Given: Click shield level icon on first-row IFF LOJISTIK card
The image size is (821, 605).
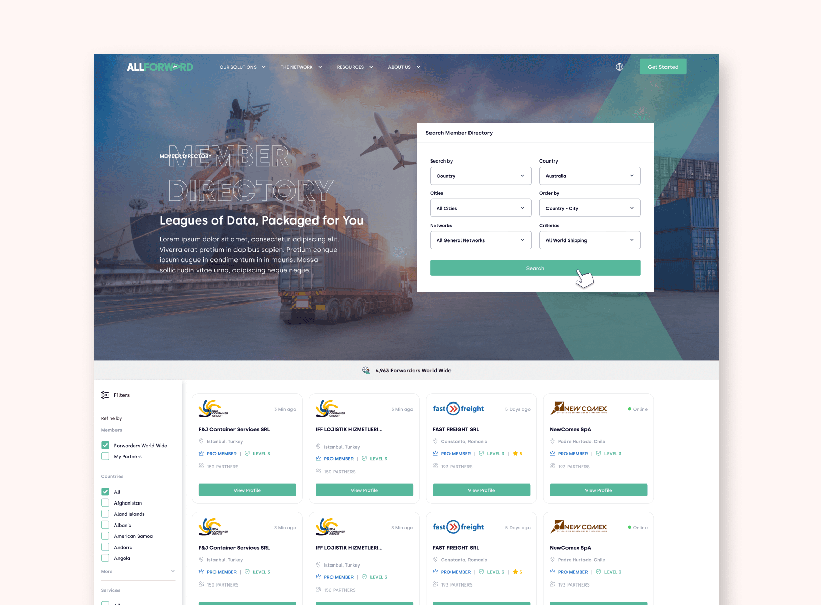Looking at the screenshot, I should pyautogui.click(x=364, y=458).
